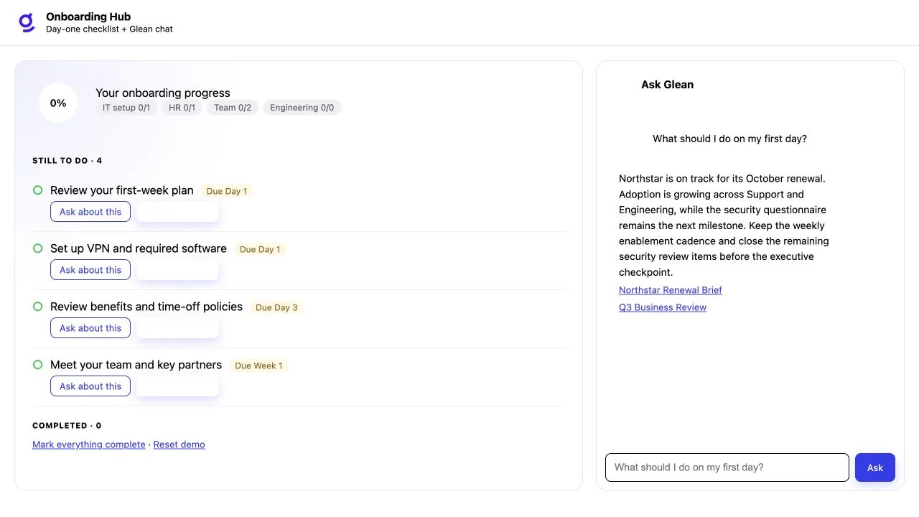
Task: Click the "Onboarding Hub" title
Action: [x=88, y=17]
